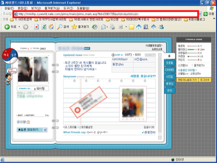Screen dimensions: 217x163
Task: Open the History clock toolbar icon
Action: tap(95, 27)
